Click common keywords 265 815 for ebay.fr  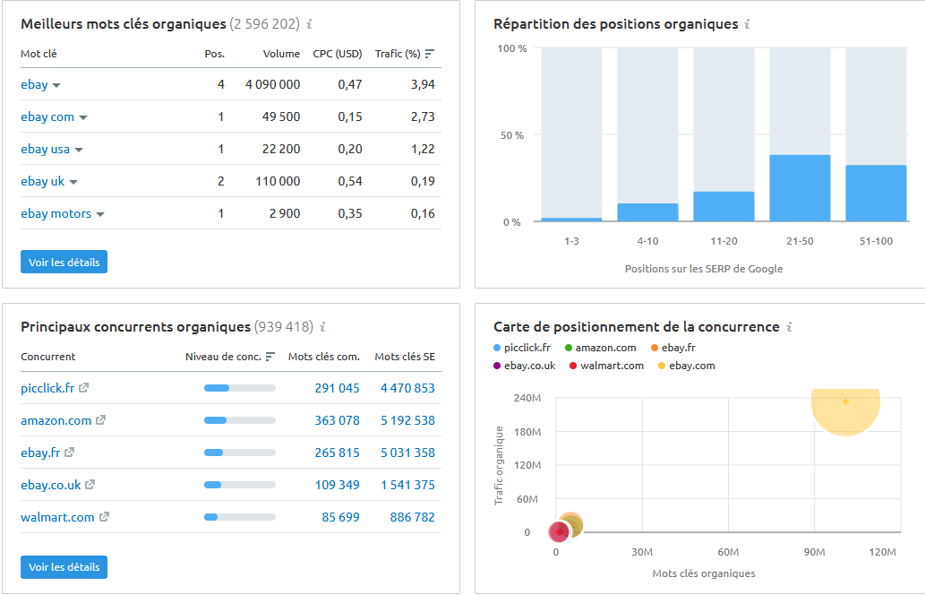337,453
